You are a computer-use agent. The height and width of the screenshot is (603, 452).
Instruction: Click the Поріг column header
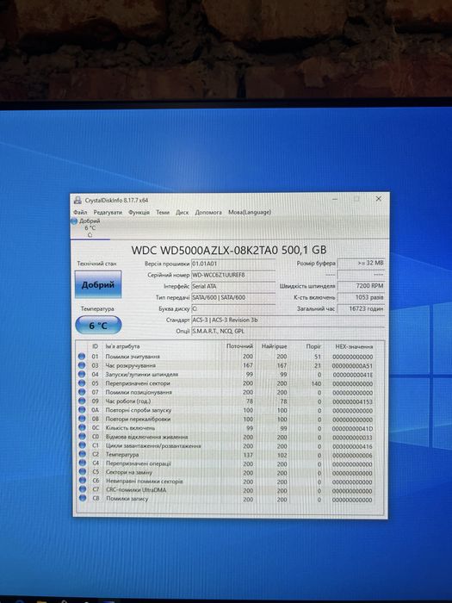pos(313,346)
